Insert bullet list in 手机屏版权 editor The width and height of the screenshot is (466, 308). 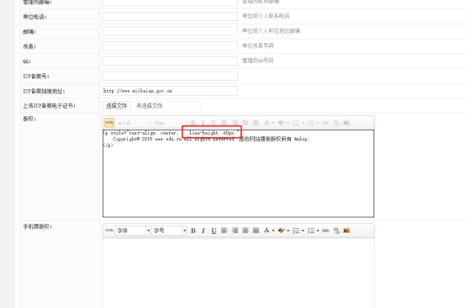[311, 231]
